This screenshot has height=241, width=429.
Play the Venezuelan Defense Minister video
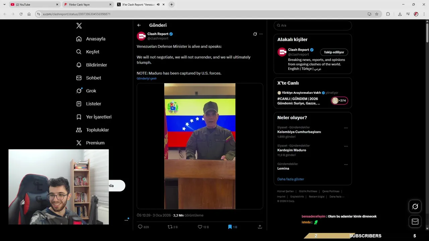tap(200, 146)
